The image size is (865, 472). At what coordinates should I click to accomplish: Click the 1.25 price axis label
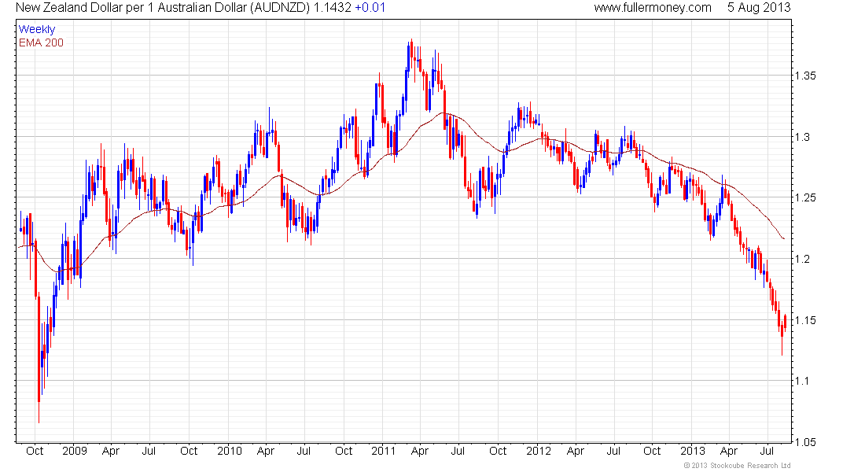click(x=806, y=197)
